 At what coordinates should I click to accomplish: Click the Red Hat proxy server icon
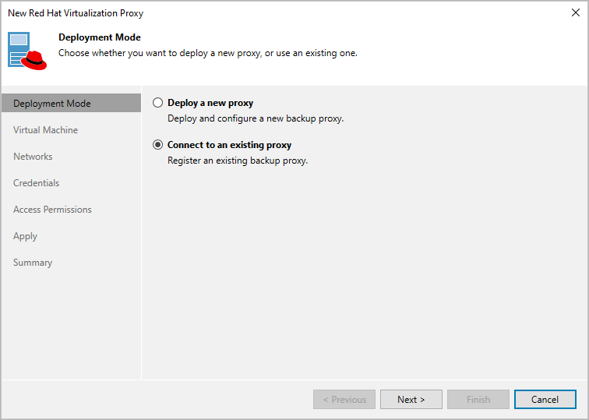tap(27, 51)
